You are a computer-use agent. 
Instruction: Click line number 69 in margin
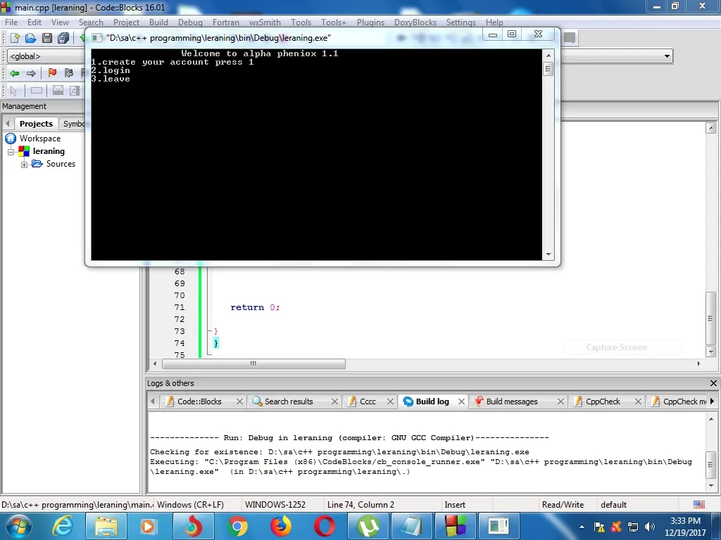(x=180, y=283)
